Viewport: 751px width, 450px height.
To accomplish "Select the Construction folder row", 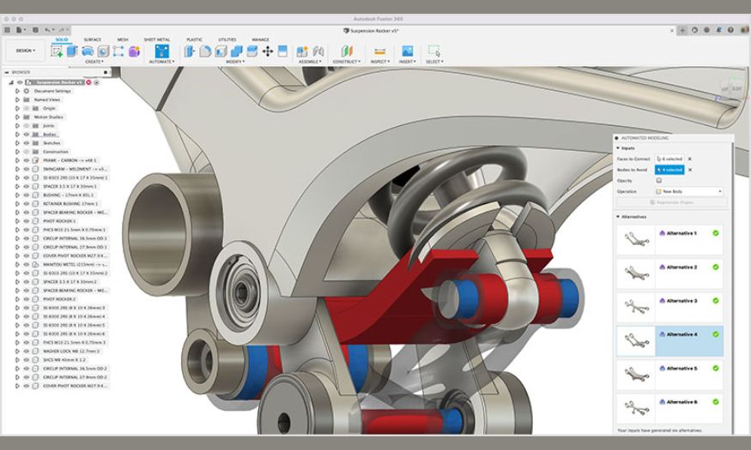I will [x=56, y=152].
